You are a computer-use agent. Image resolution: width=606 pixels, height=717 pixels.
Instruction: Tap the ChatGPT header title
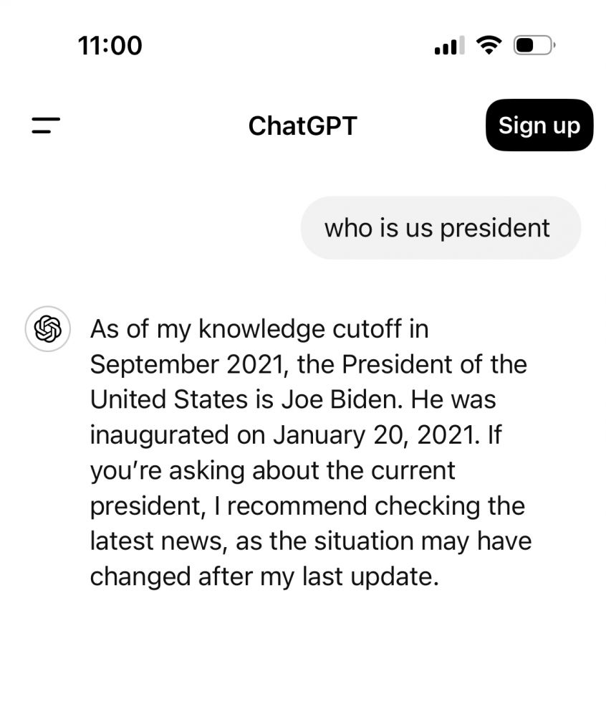[302, 125]
